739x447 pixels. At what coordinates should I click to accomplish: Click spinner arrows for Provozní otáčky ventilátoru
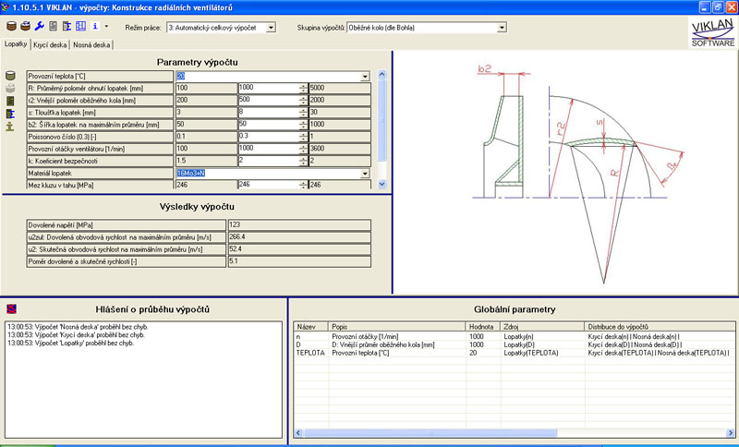coord(304,148)
